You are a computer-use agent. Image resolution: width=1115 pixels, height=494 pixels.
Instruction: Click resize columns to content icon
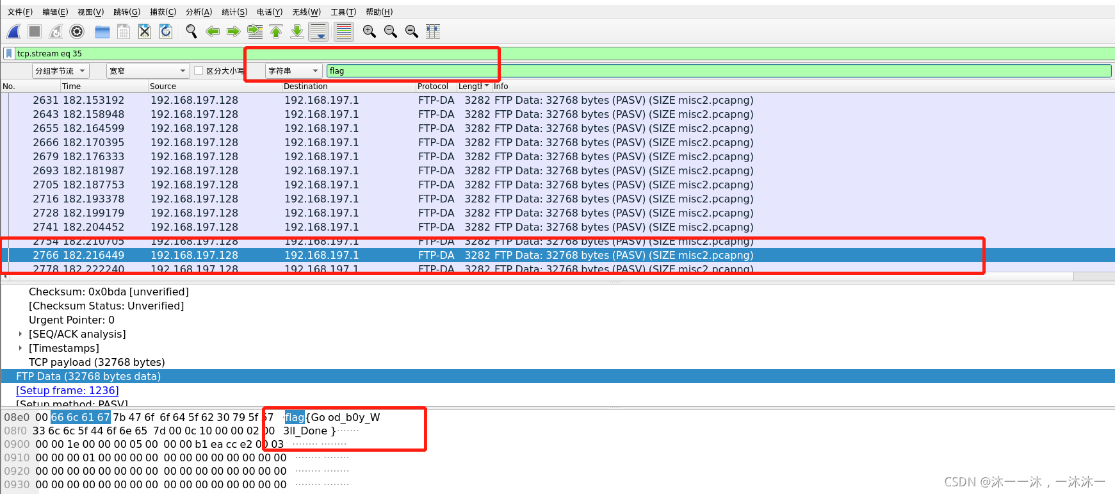[433, 31]
